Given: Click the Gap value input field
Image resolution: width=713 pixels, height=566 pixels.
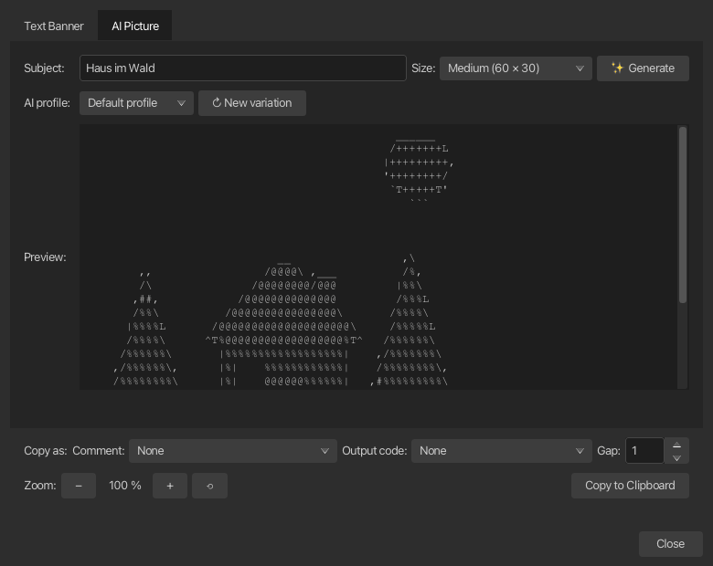Looking at the screenshot, I should click(x=644, y=451).
